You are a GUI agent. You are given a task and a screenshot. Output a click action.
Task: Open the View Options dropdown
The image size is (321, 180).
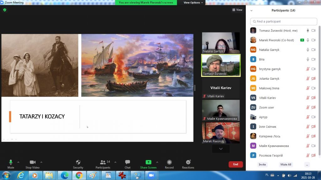(x=193, y=2)
